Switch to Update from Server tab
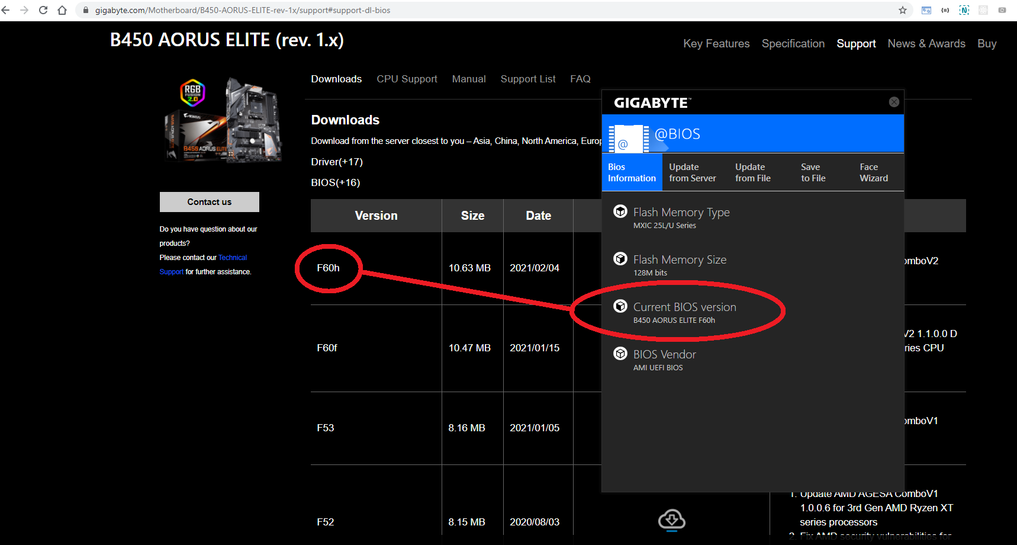 tap(692, 172)
